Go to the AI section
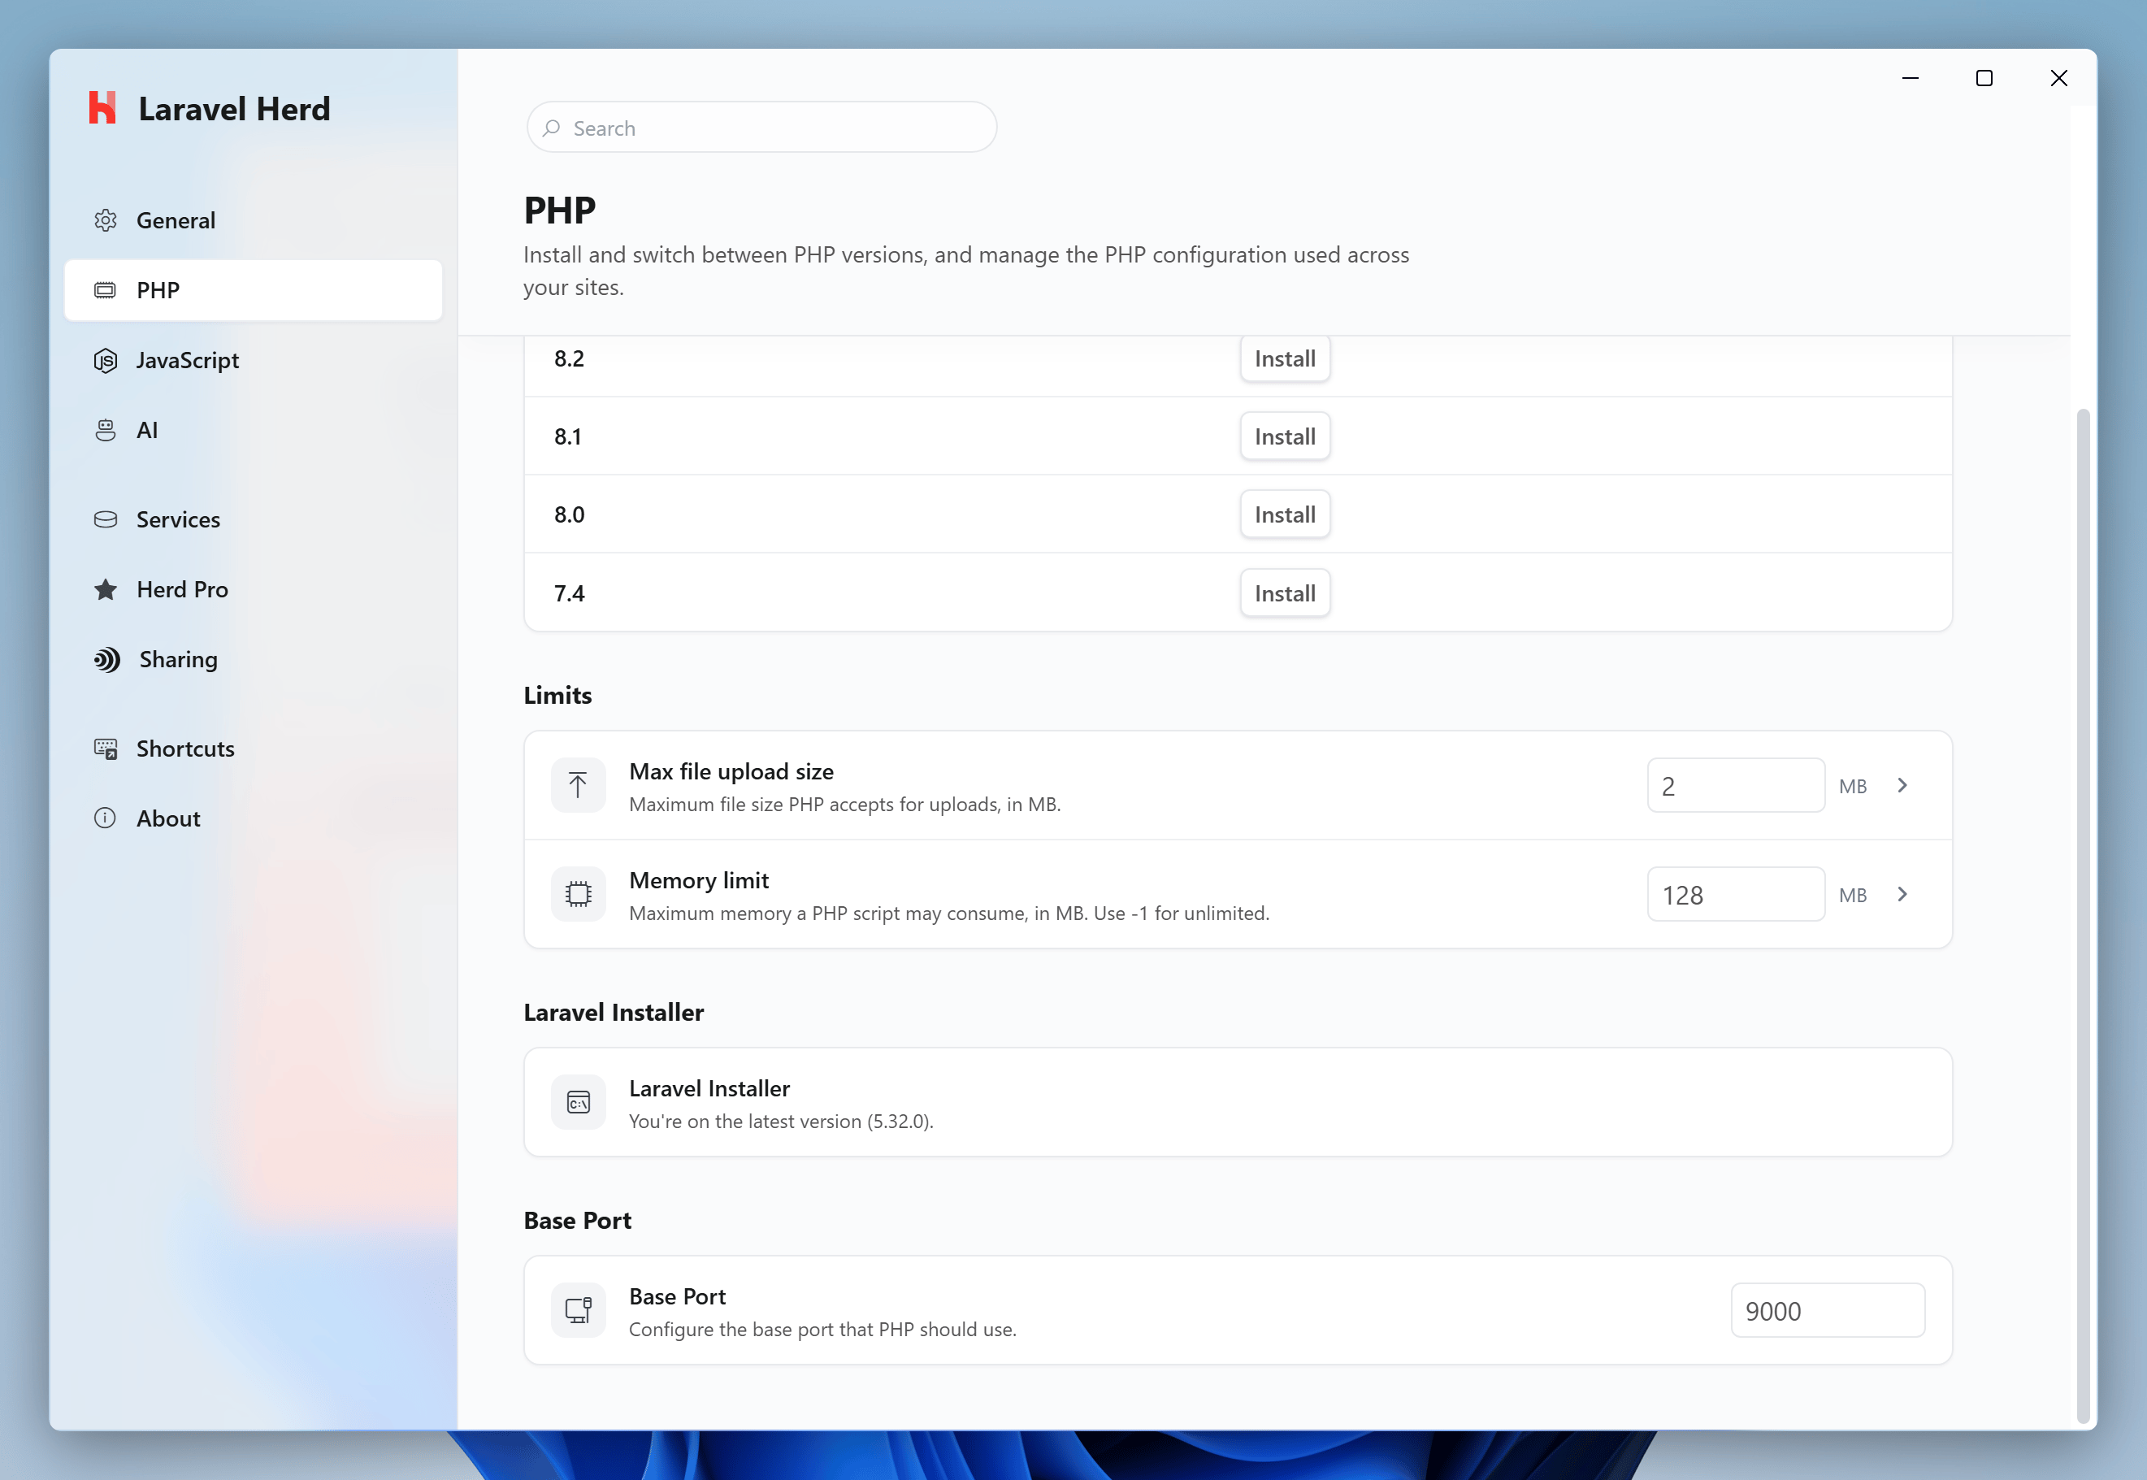The height and width of the screenshot is (1480, 2147). point(253,430)
